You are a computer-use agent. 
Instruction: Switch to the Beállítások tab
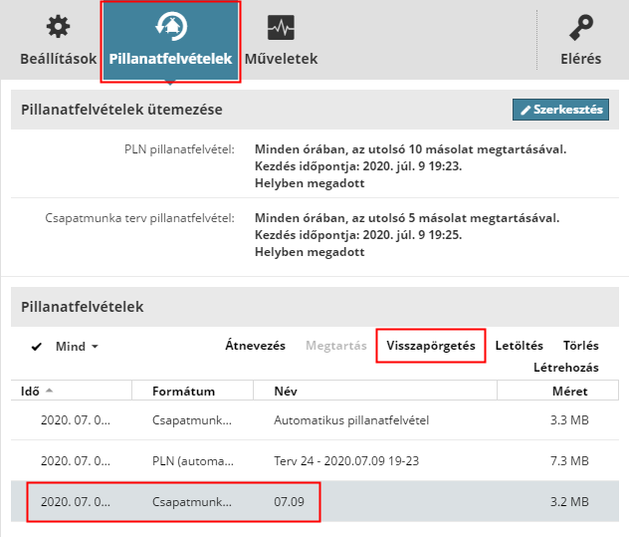coord(59,58)
